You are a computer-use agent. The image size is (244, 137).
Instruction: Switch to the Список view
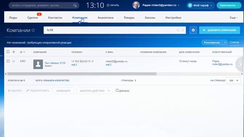pos(234,42)
